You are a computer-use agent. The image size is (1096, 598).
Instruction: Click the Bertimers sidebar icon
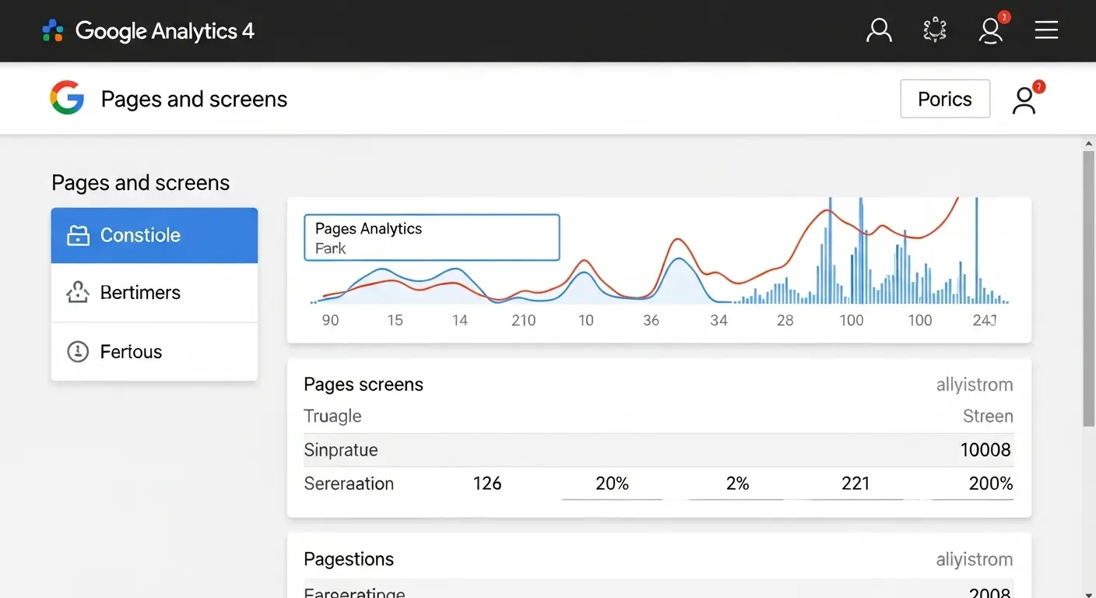click(x=78, y=293)
